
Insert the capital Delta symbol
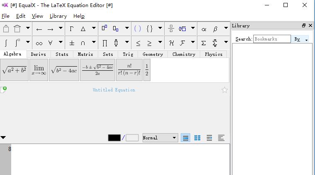pos(83,29)
